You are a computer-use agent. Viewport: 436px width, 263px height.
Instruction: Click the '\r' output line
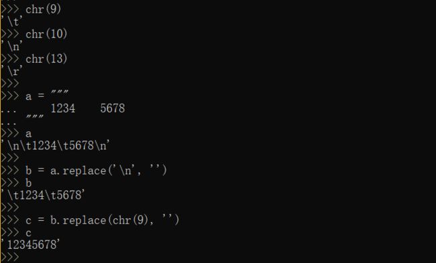11,71
